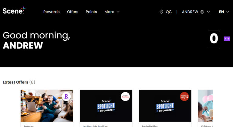Click the Rakuten logo badge on offer

tap(66, 97)
